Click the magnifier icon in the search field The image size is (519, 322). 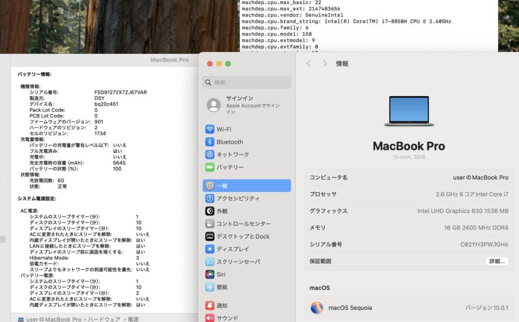point(208,83)
